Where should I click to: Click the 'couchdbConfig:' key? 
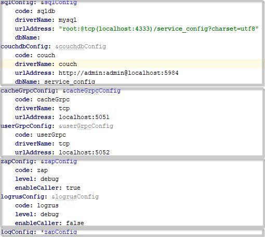pos(25,46)
